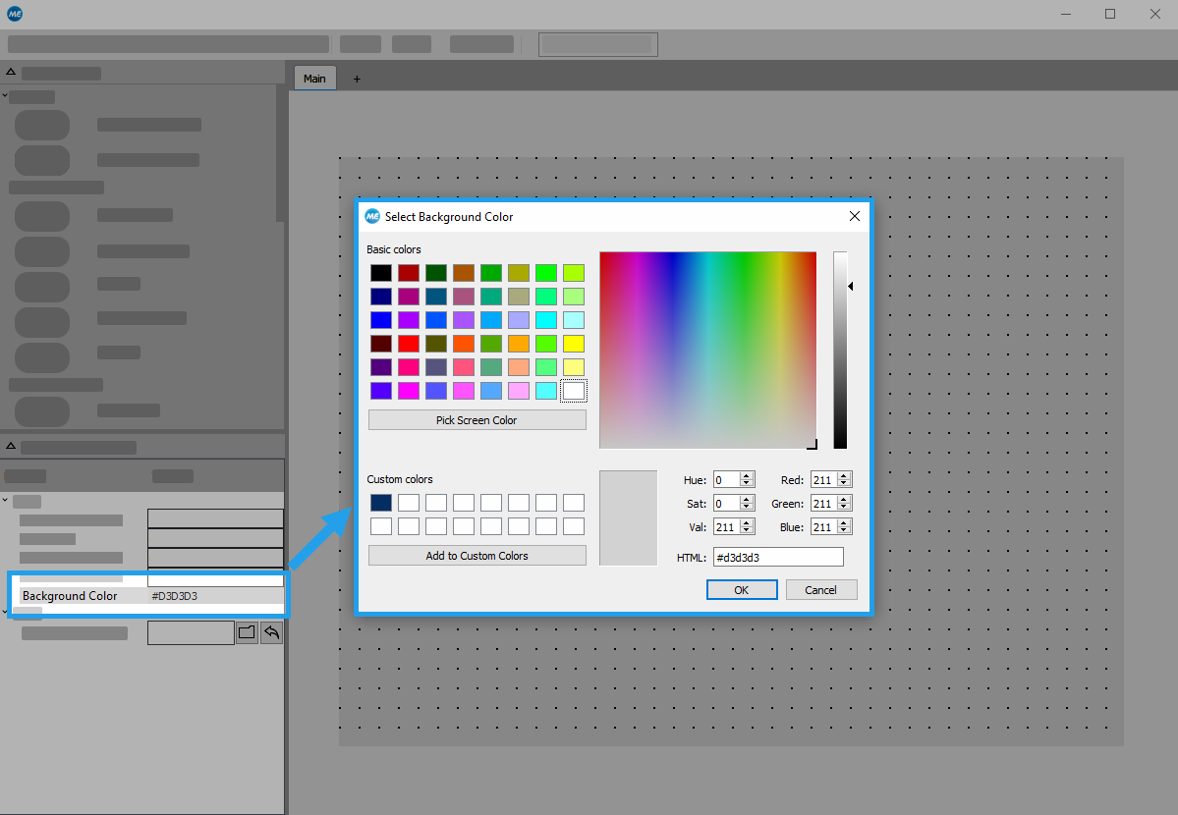Increase the Red value with up arrow
The image size is (1178, 815).
click(x=845, y=476)
